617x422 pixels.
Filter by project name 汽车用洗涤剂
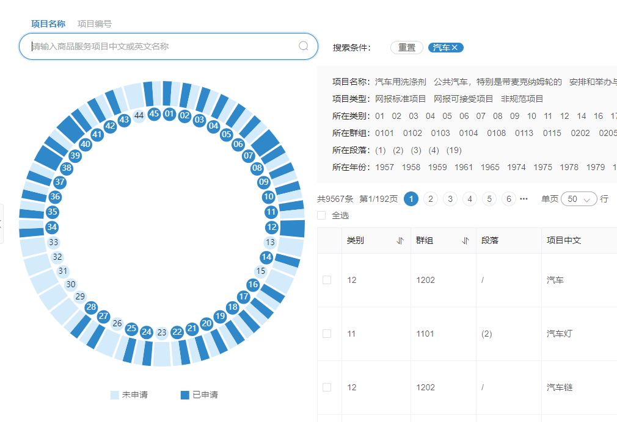tap(401, 82)
